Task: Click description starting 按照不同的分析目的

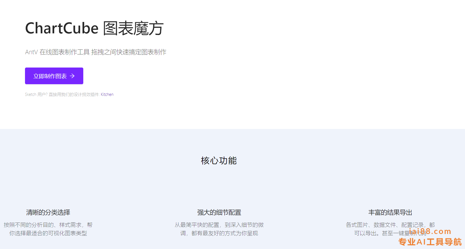Action: [x=48, y=229]
